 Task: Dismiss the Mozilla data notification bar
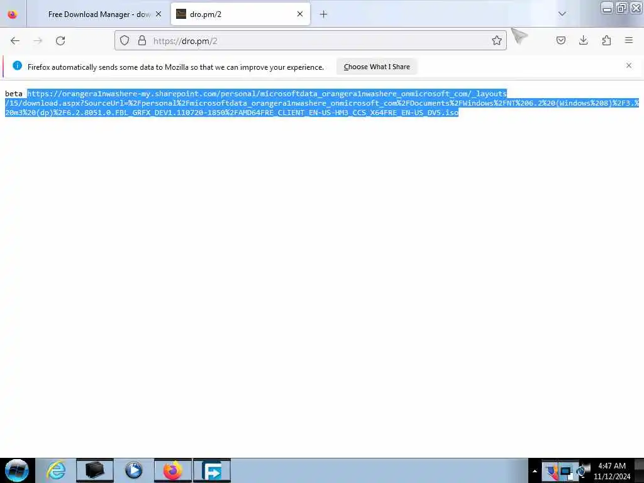[629, 65]
